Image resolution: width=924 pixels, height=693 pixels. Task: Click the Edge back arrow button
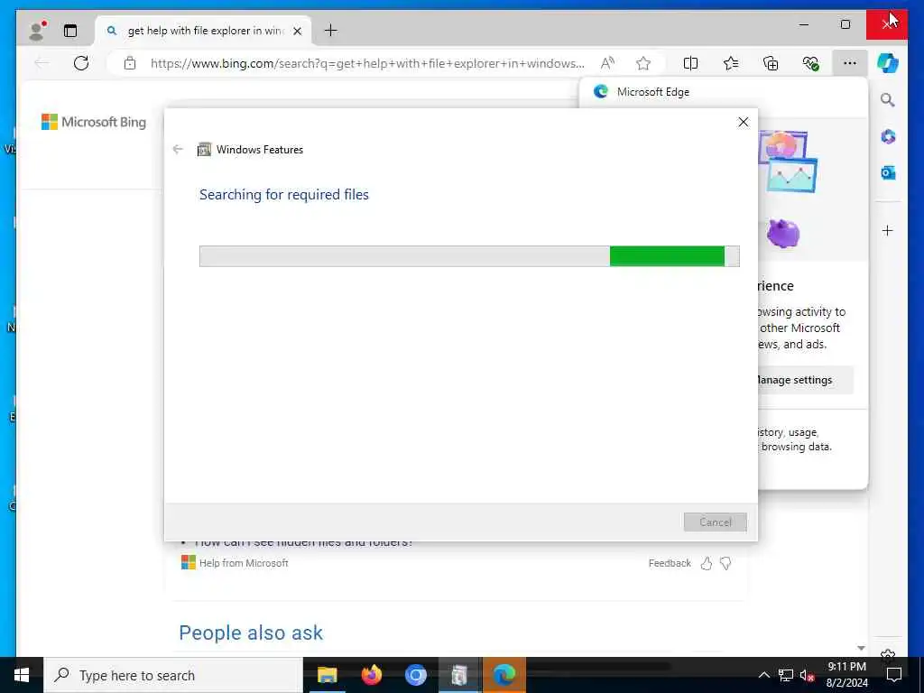pos(42,63)
